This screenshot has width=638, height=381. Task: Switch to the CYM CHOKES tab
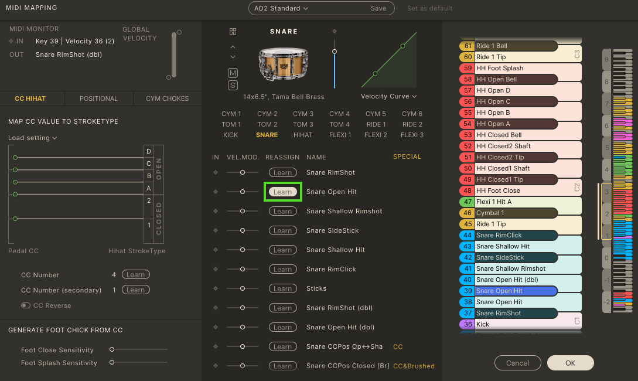pyautogui.click(x=167, y=98)
